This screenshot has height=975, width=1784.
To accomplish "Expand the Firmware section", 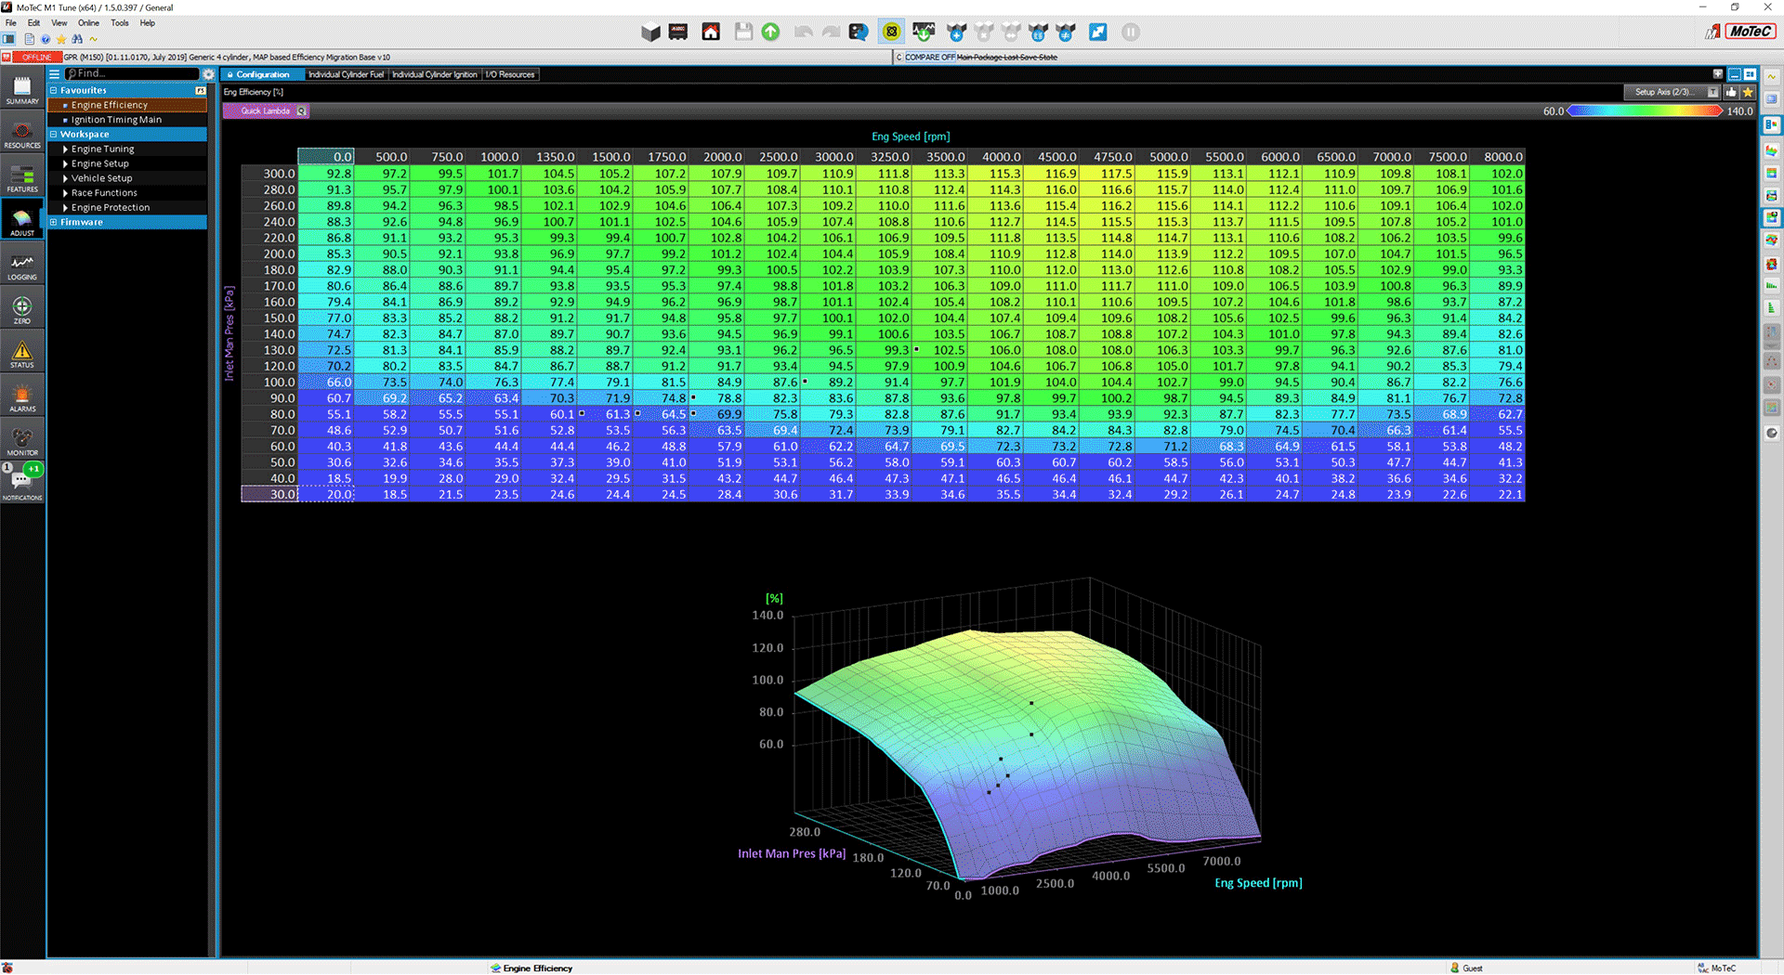I will (54, 223).
